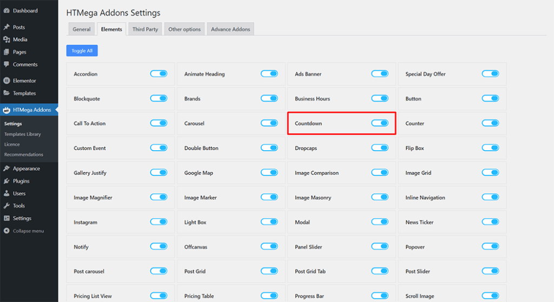The height and width of the screenshot is (302, 554).
Task: Disable the Instagram element toggle
Action: point(159,222)
